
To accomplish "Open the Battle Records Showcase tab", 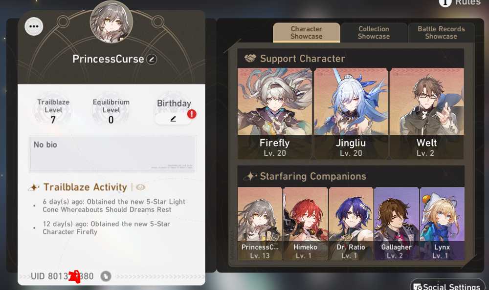I will [x=441, y=32].
